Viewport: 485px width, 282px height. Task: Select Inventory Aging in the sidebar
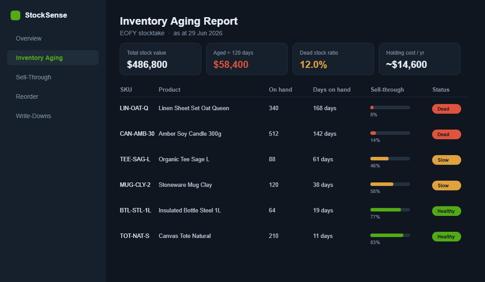click(53, 58)
